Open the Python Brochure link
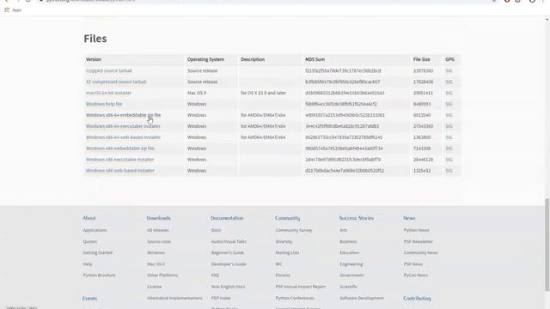This screenshot has height=309, width=550. pos(100,276)
